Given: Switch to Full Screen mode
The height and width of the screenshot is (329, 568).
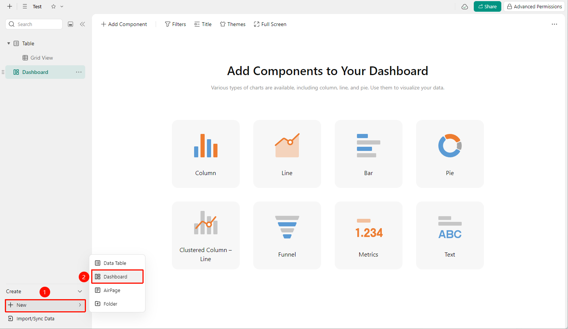Looking at the screenshot, I should coord(270,24).
